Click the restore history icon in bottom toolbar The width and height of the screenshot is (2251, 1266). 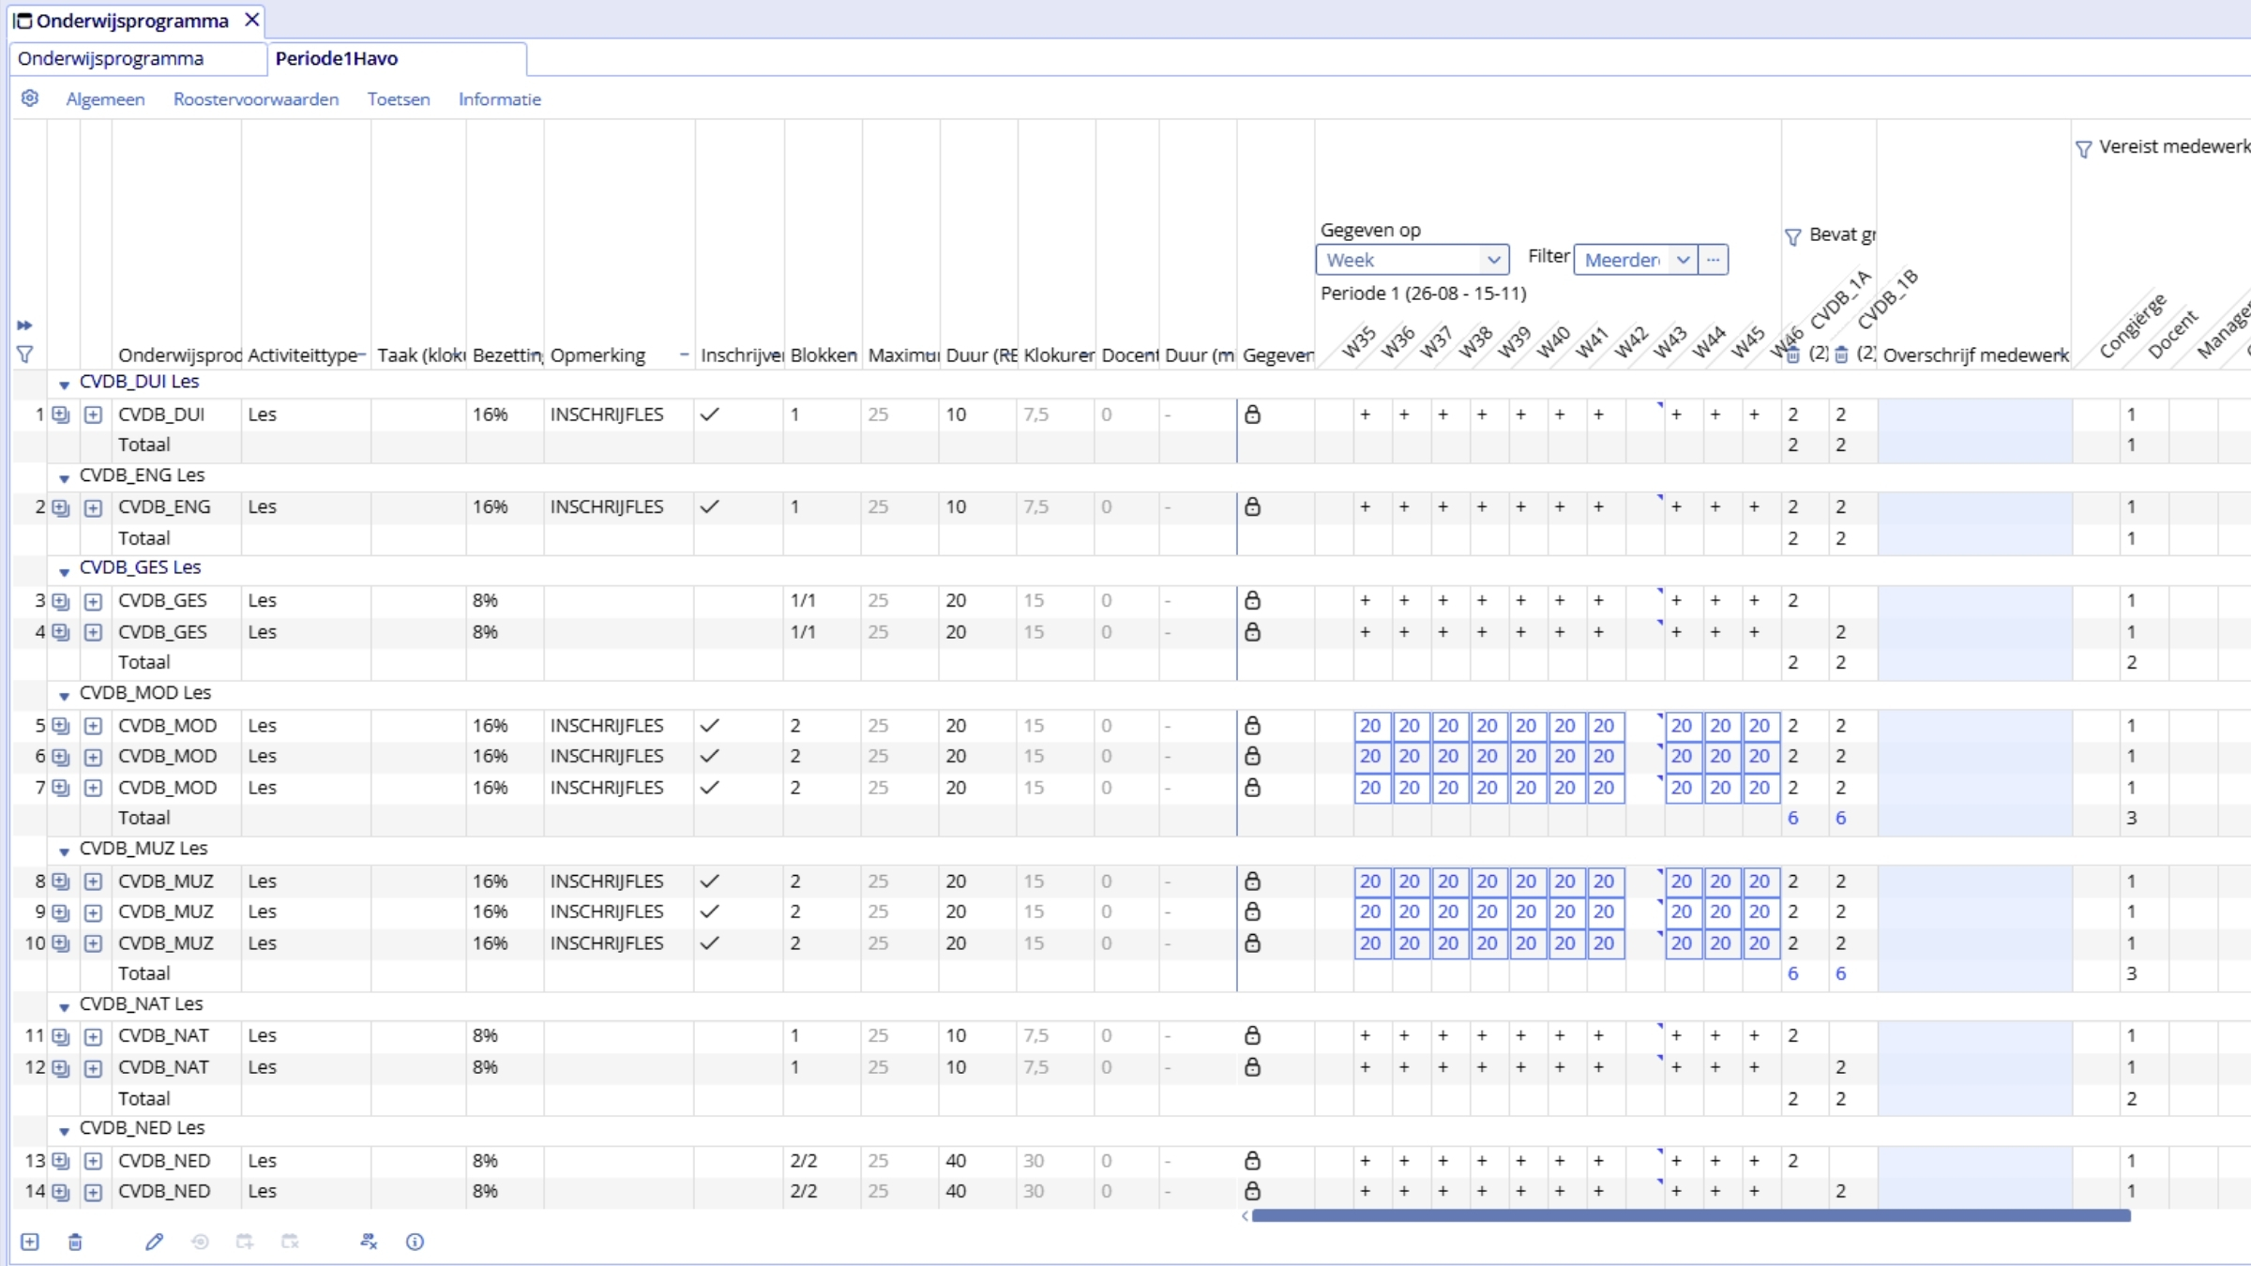[x=200, y=1242]
